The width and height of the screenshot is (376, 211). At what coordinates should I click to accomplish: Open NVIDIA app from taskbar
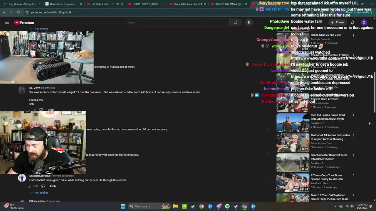coord(184,206)
